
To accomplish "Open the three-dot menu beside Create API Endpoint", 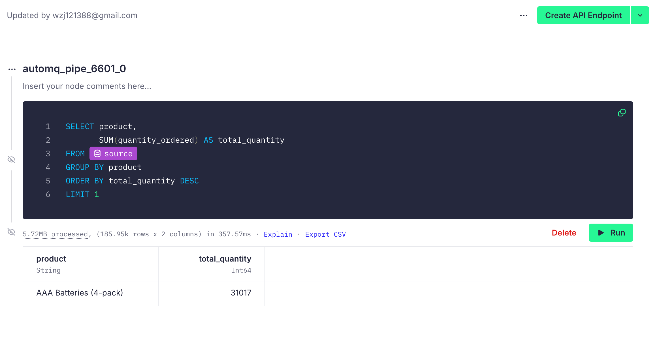I will [x=524, y=16].
